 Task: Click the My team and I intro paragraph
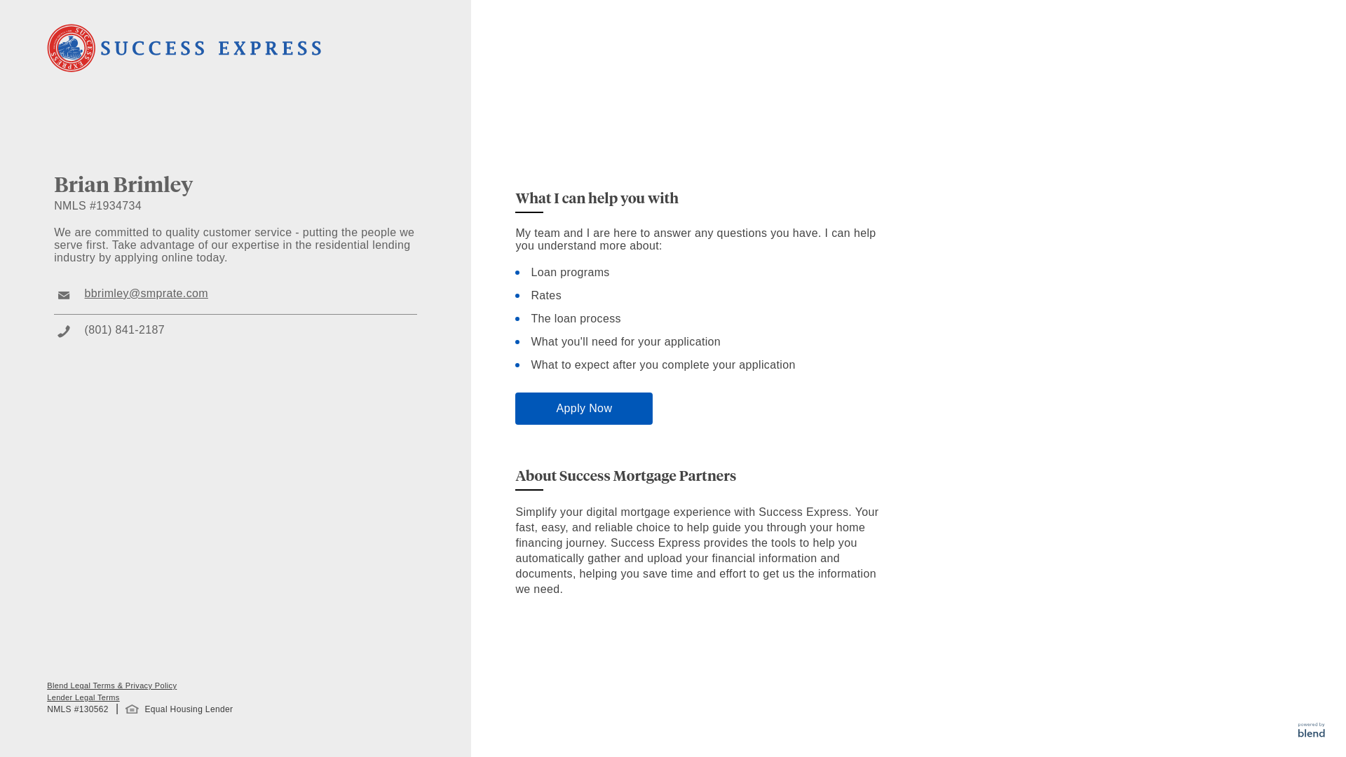click(695, 240)
